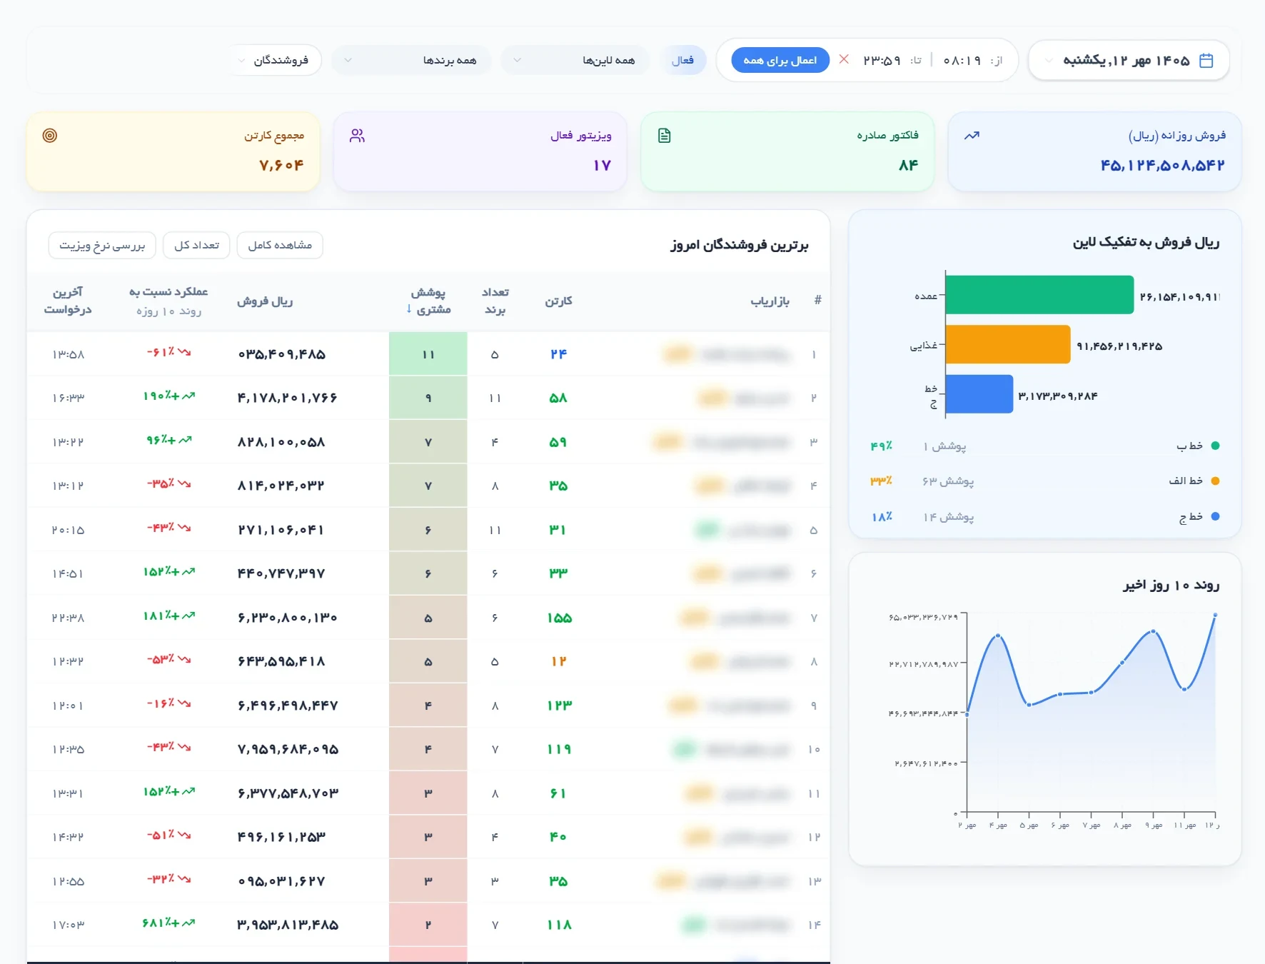
Task: Expand the همه لاین‌ها dropdown
Action: (x=575, y=60)
